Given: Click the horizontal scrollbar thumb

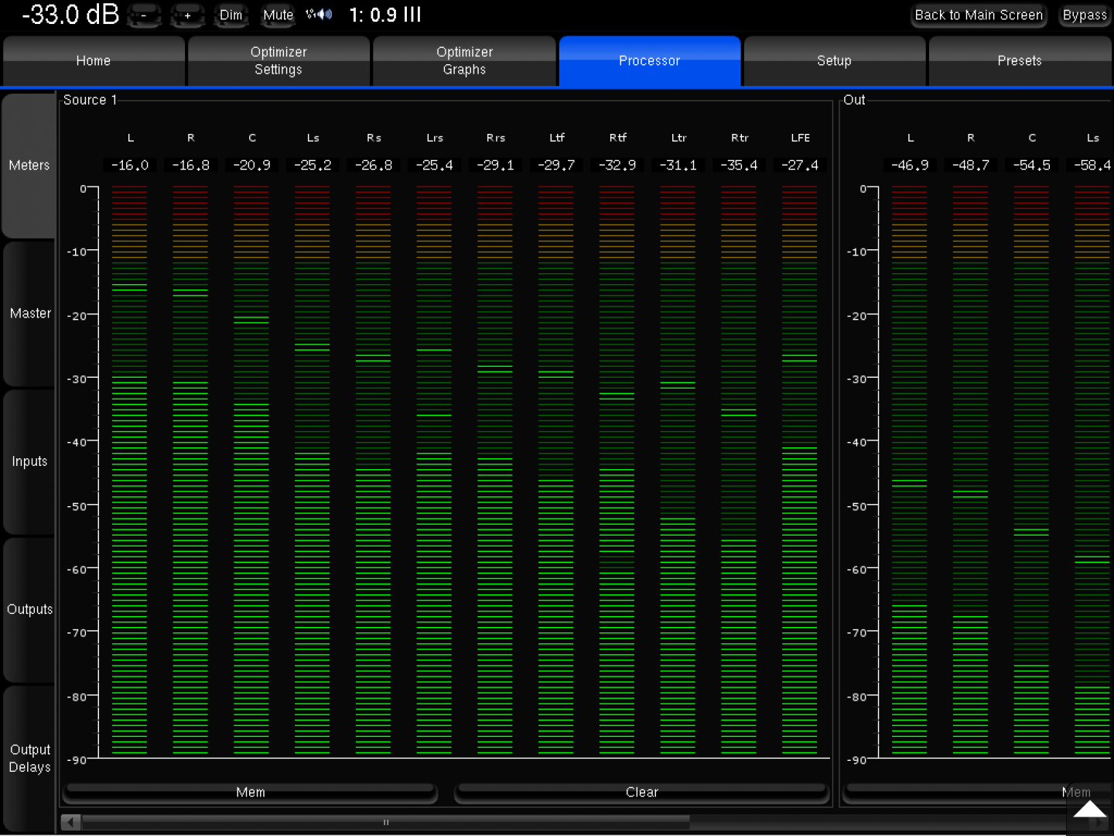Looking at the screenshot, I should click(x=385, y=822).
